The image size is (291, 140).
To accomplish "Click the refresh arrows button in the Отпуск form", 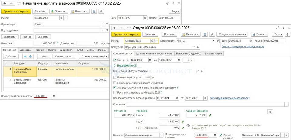I will click(x=270, y=112).
